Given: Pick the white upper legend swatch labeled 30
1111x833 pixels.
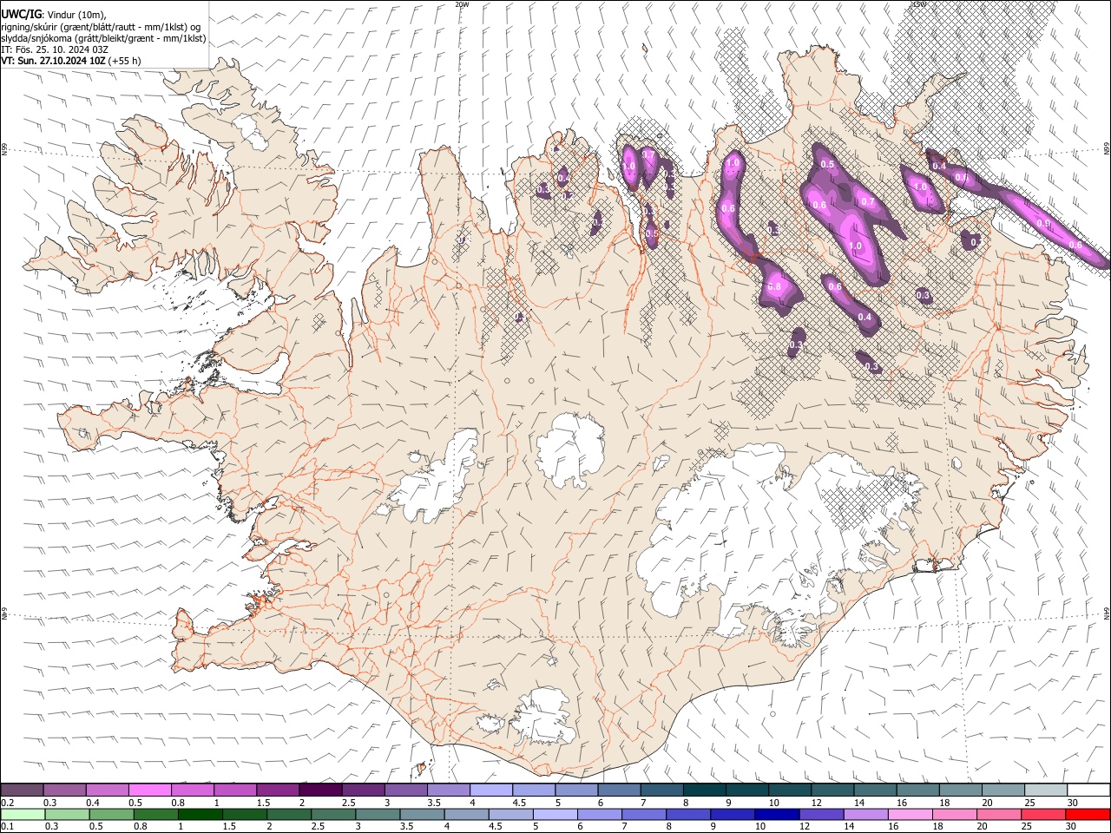Looking at the screenshot, I should (1088, 790).
